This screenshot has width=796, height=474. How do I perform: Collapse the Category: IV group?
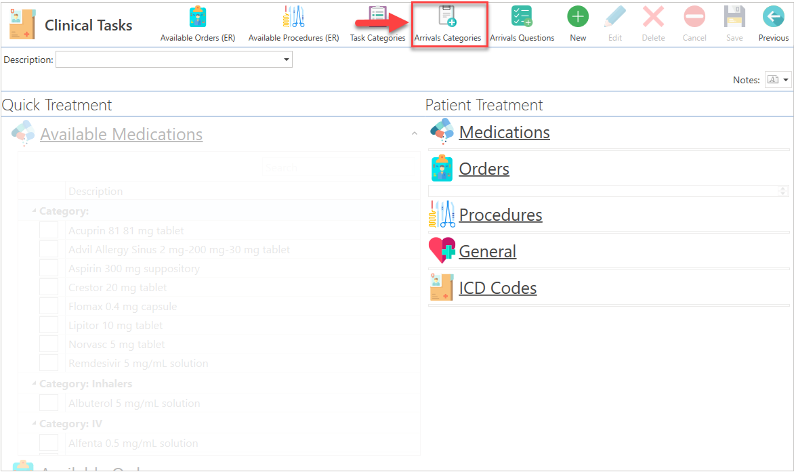pyautogui.click(x=34, y=423)
